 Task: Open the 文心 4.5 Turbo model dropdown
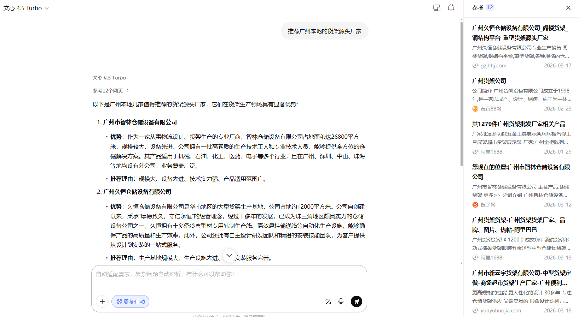[26, 8]
